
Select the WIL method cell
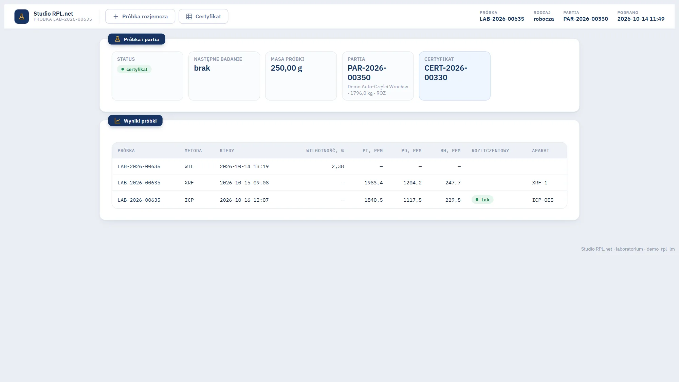[x=189, y=166]
